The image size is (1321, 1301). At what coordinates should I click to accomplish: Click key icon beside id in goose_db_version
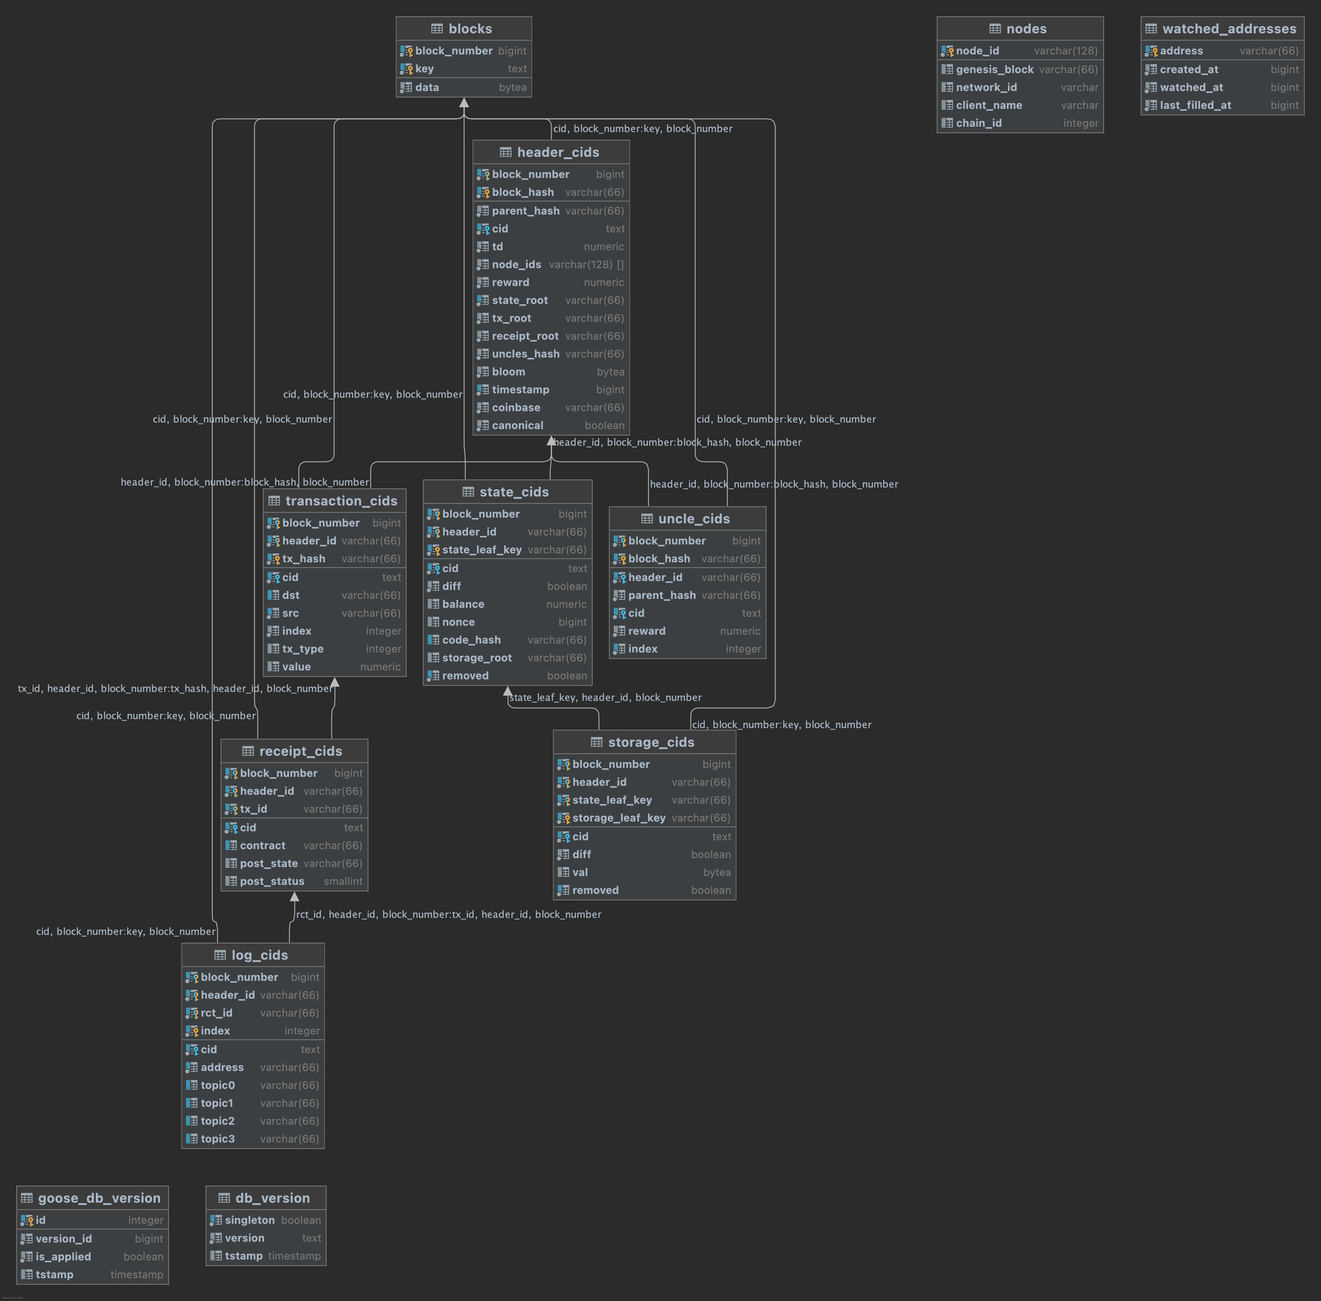coord(27,1220)
